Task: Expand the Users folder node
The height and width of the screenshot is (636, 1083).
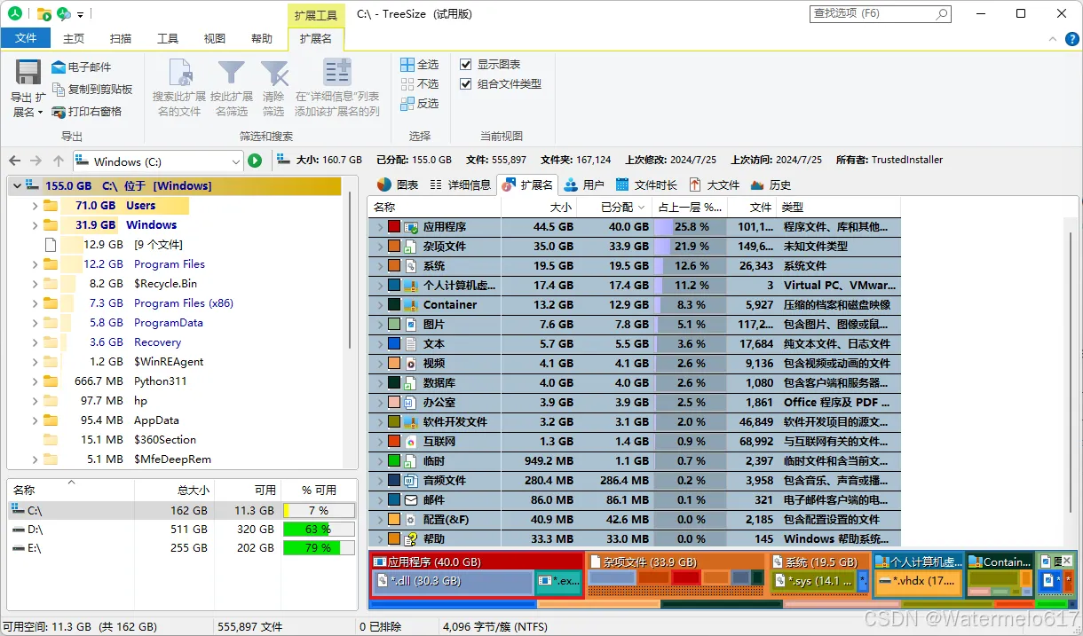Action: [35, 206]
